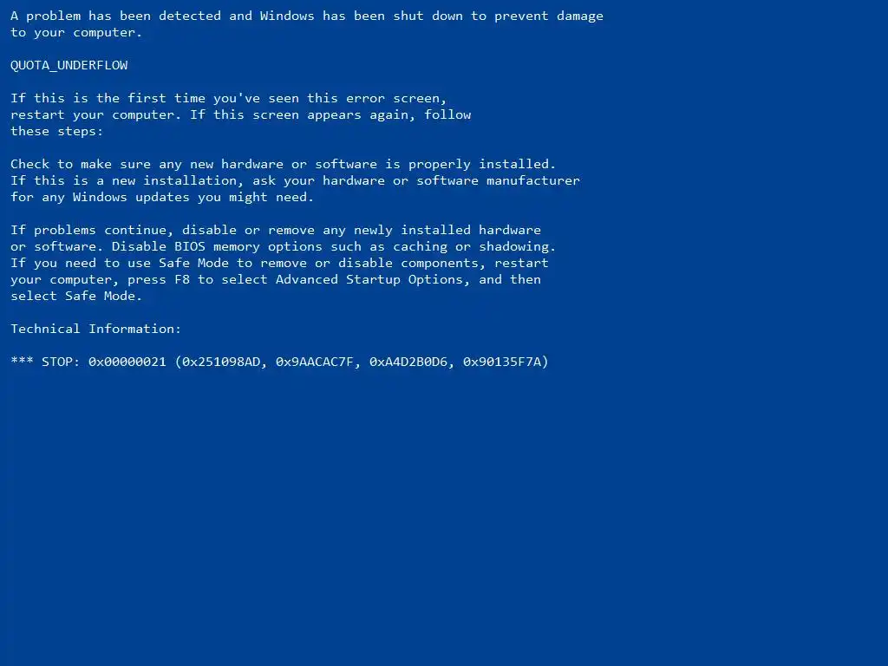The height and width of the screenshot is (666, 888).
Task: Click the line 'these steps:'
Action: tap(56, 132)
